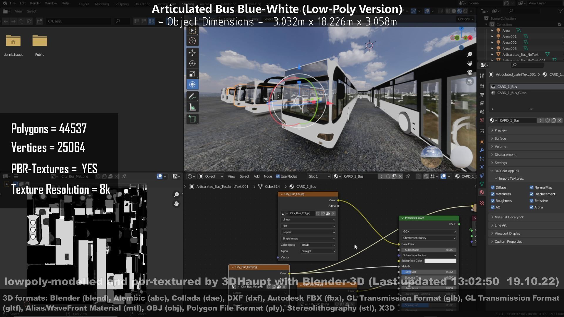The height and width of the screenshot is (317, 564).
Task: Go to parent directory in file browser
Action: 21,21
